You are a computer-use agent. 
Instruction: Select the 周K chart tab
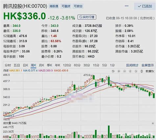tap(33, 65)
